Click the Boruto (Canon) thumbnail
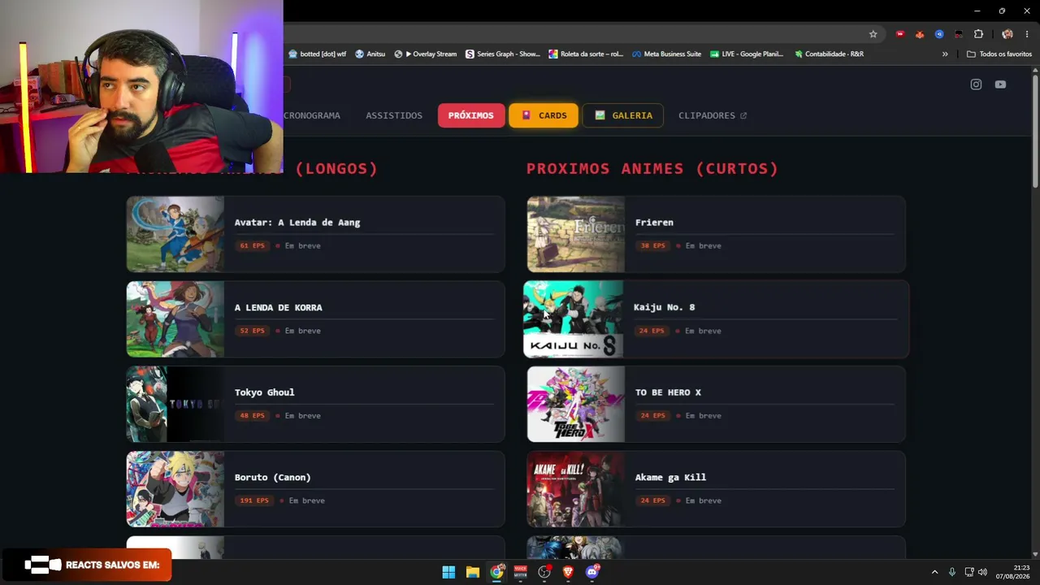 coord(175,489)
